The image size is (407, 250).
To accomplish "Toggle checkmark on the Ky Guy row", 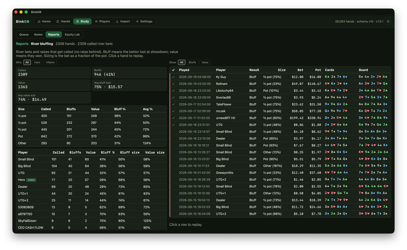I will click(173, 77).
